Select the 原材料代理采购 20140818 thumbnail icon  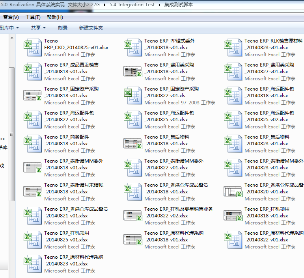coord(133,239)
